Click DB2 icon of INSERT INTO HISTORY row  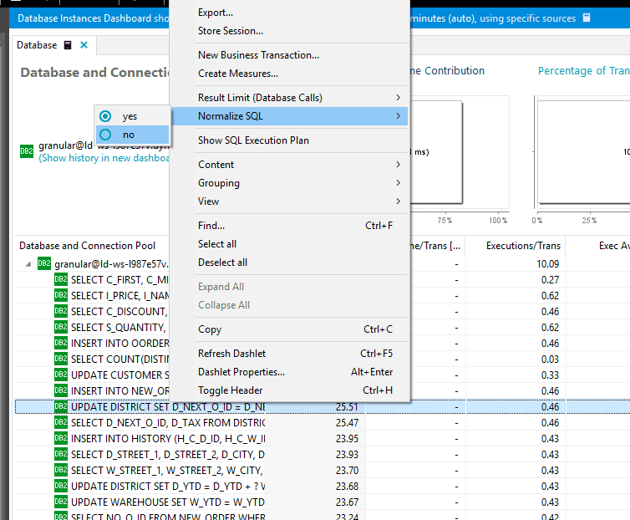tap(61, 438)
